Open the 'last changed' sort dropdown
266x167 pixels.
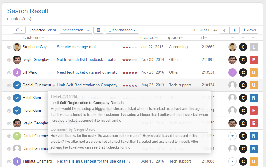point(122,30)
